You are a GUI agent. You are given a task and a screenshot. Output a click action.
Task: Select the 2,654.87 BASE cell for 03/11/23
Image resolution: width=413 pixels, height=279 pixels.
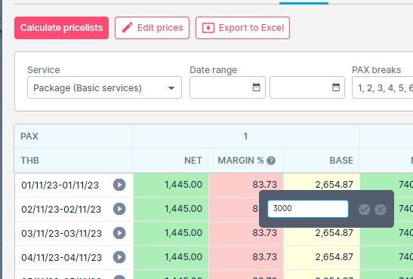[x=322, y=233]
